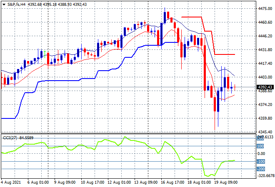Click the 4460.60 price axis label
Viewport: 275px width, 187px height.
click(x=265, y=22)
